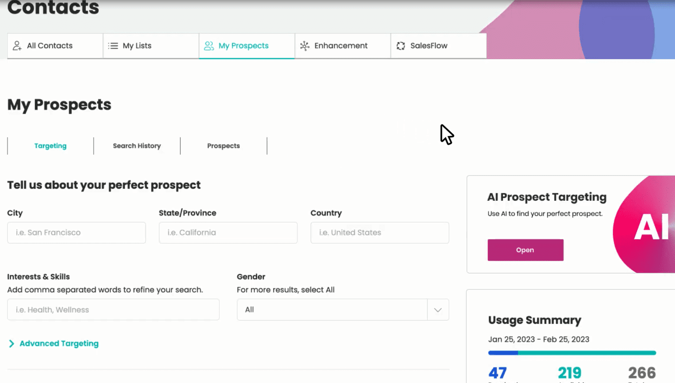Open AI Prospect Targeting button
The height and width of the screenshot is (383, 675).
tap(525, 250)
